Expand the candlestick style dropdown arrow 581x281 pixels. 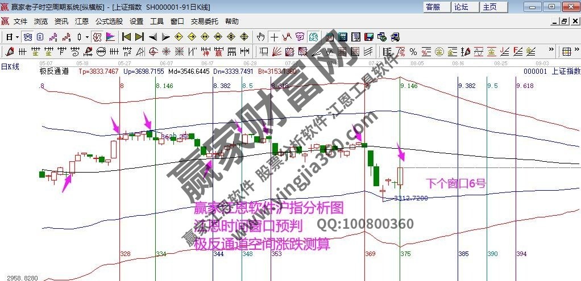(x=87, y=37)
